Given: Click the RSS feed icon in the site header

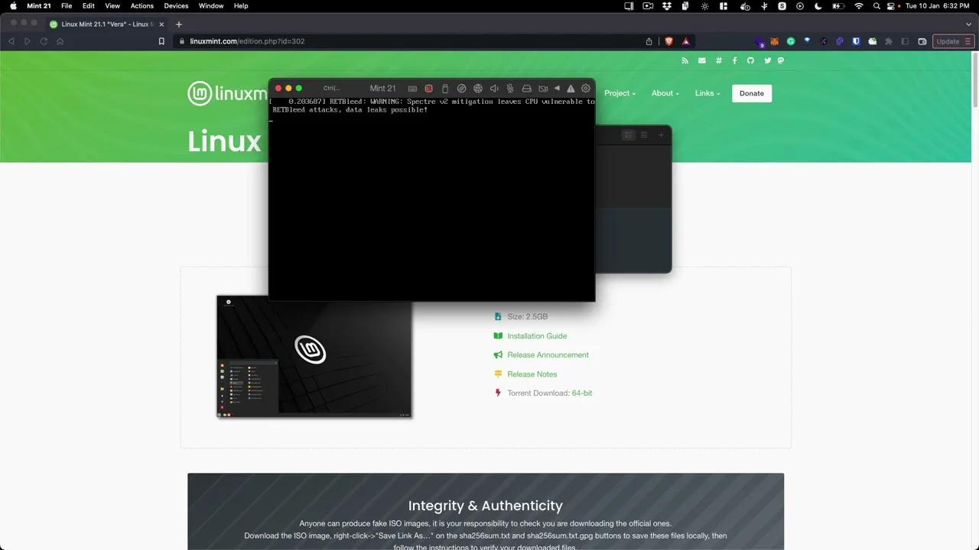Looking at the screenshot, I should [x=685, y=60].
